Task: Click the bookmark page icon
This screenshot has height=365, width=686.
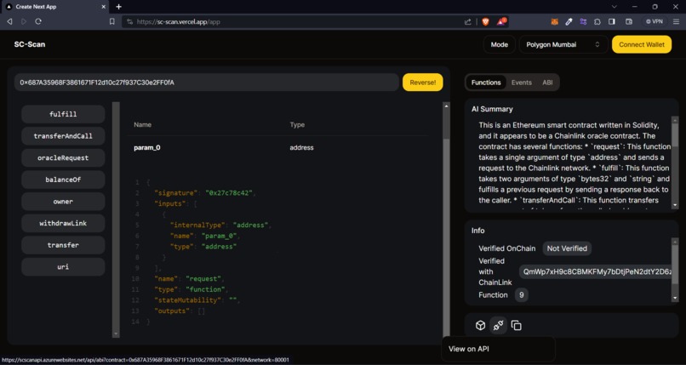Action: [112, 21]
